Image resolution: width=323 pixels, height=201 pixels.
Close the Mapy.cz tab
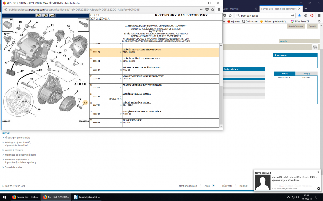256,9
